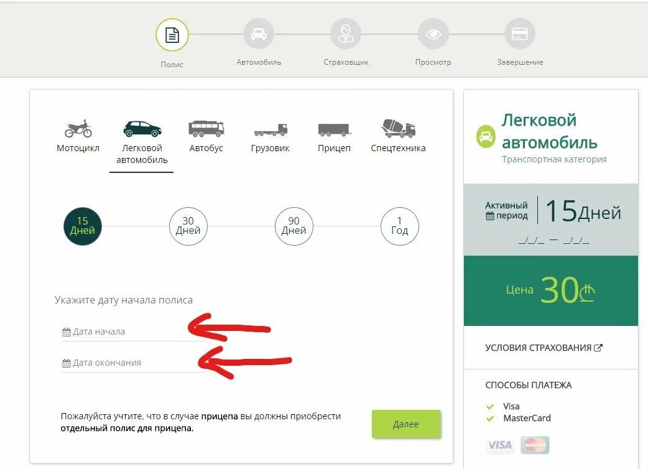The image size is (648, 469).
Task: Click the Завершение card step icon
Action: coord(520,34)
